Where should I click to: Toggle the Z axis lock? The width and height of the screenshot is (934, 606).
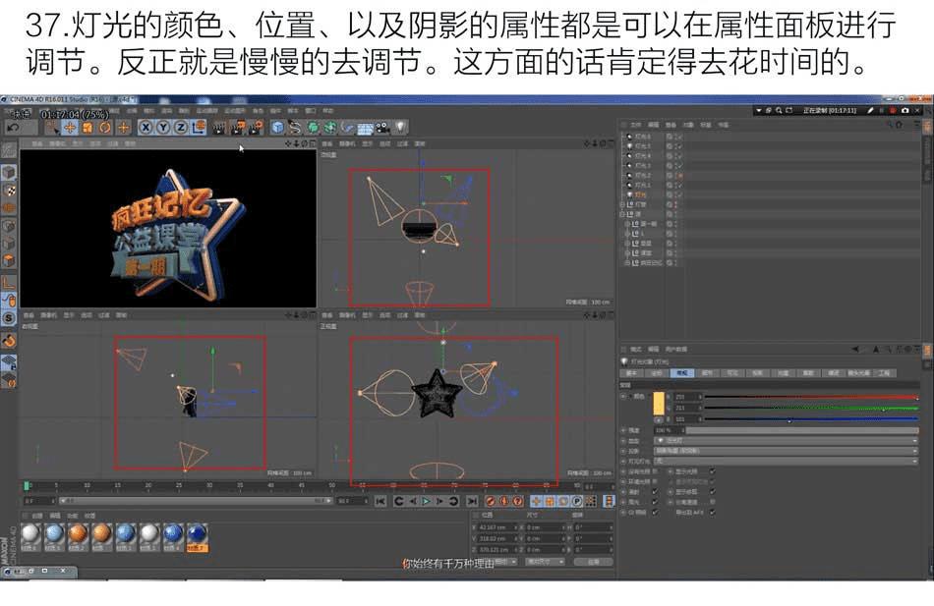pyautogui.click(x=181, y=128)
